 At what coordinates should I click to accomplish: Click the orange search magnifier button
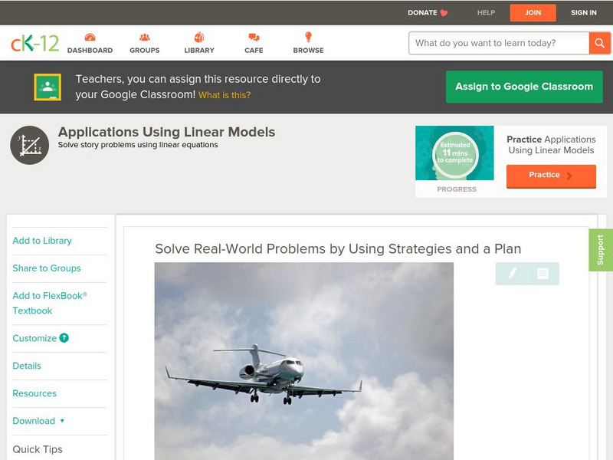pos(599,43)
